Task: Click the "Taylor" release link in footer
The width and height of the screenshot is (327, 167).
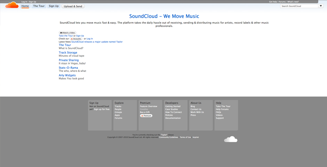Action: [164, 135]
